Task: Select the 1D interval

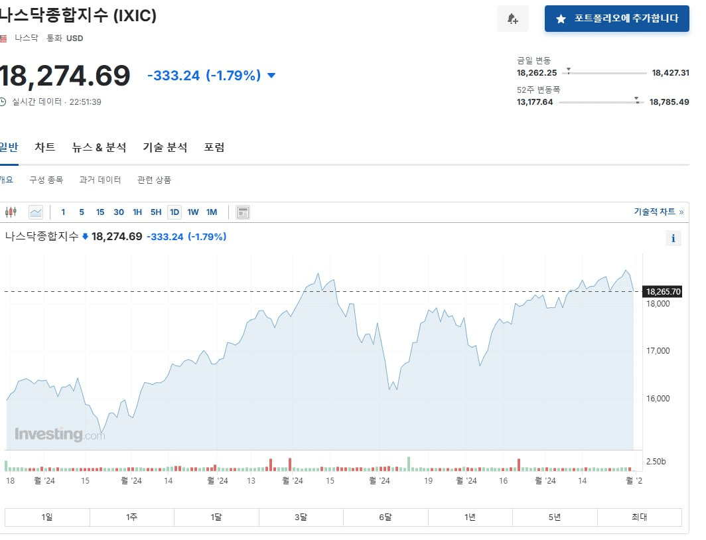Action: [x=175, y=212]
